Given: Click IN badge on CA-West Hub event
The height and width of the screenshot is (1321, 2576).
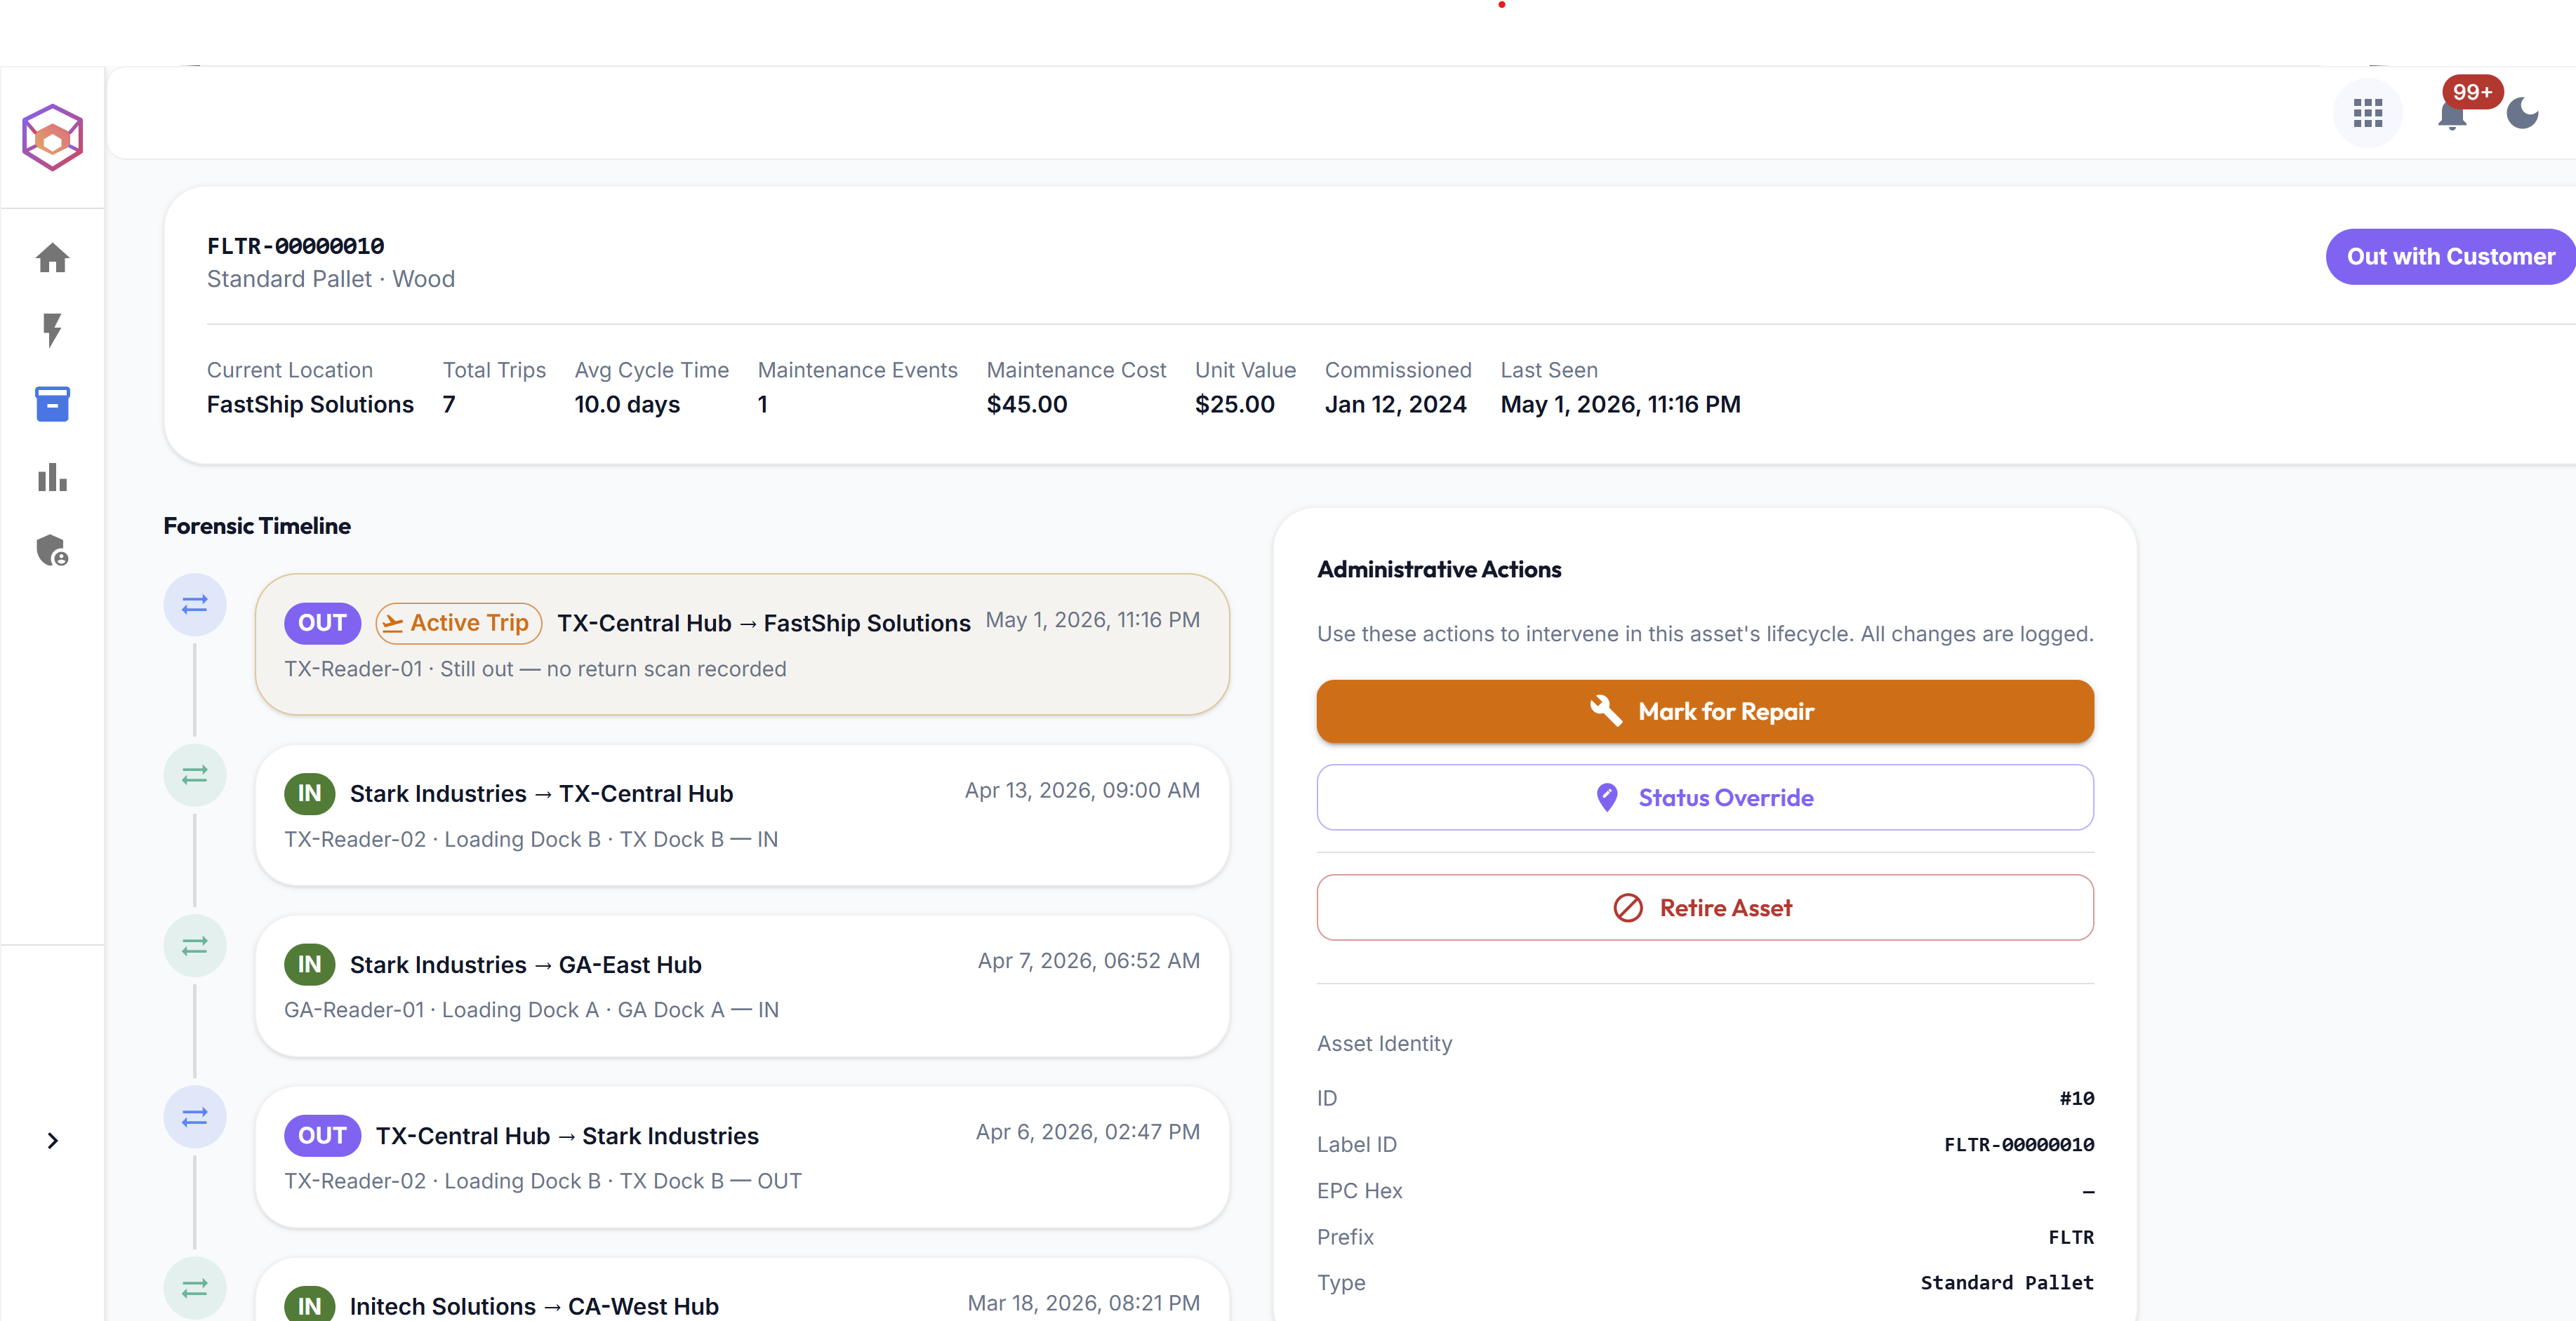Looking at the screenshot, I should pos(309,1305).
